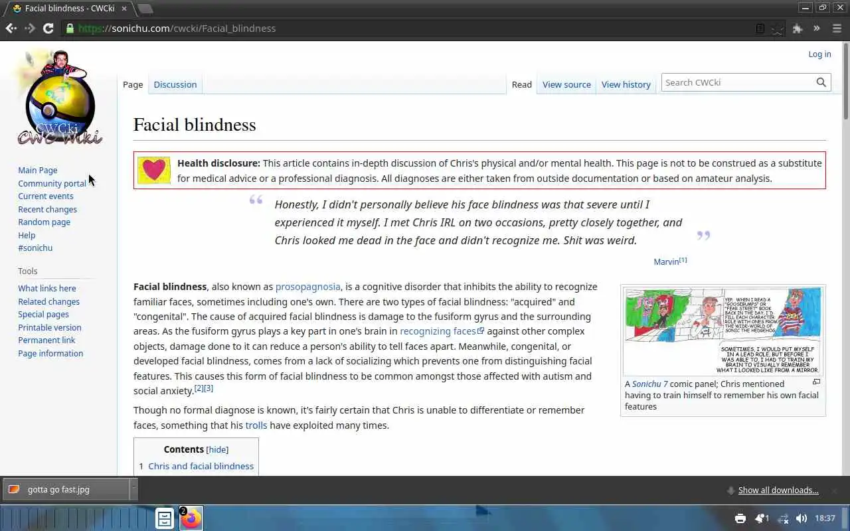The image size is (850, 531).
Task: Open Related changes tool link
Action: (48, 302)
